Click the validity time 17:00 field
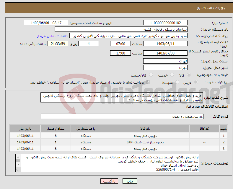 pos(120,53)
